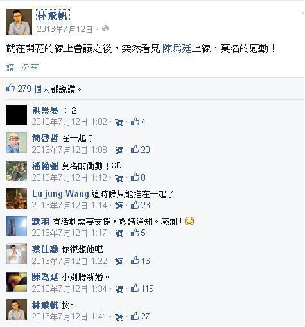Click thumbs-up icon next to 279 people liked
This screenshot has width=305, height=327.
pos(10,88)
